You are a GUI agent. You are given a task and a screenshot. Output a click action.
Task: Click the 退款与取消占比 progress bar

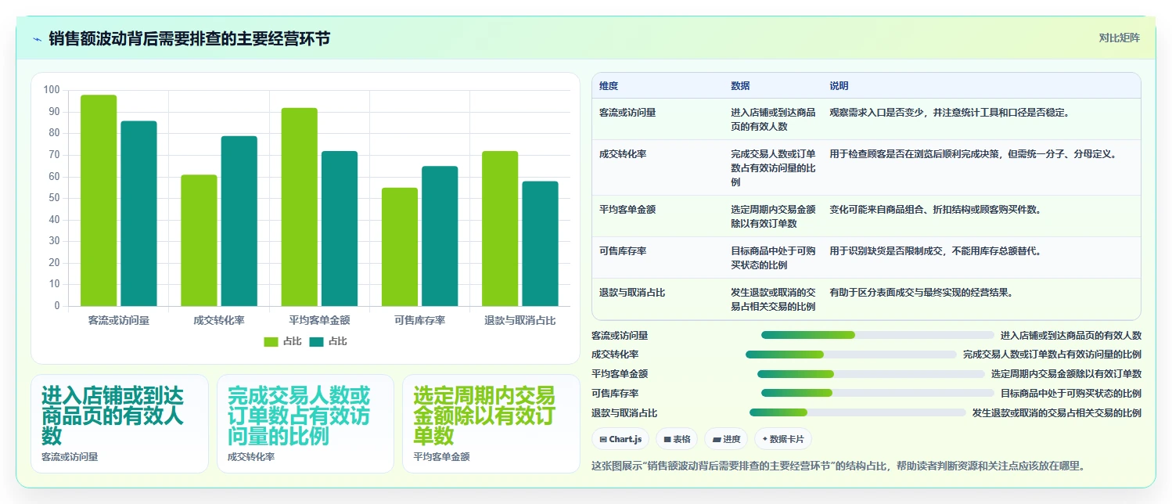857,412
